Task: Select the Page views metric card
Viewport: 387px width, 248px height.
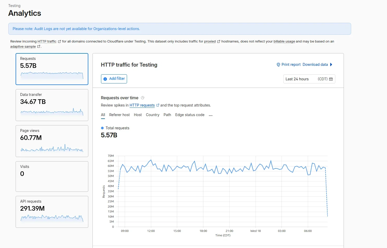Action: click(x=52, y=141)
